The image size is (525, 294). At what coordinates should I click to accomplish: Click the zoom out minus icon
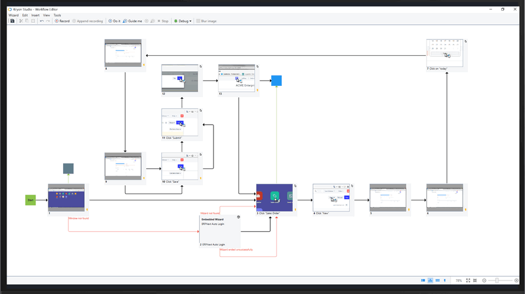(484, 280)
